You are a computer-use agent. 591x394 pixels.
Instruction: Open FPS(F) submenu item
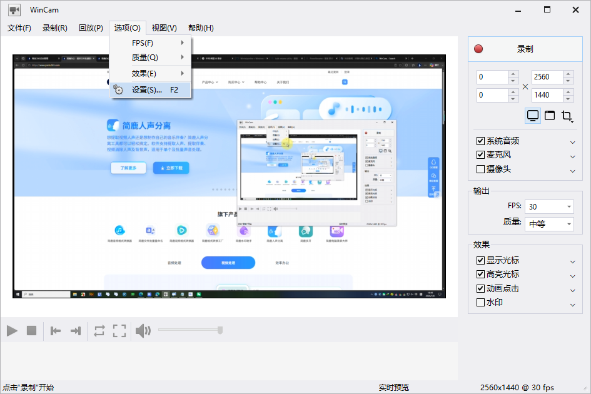tap(150, 43)
